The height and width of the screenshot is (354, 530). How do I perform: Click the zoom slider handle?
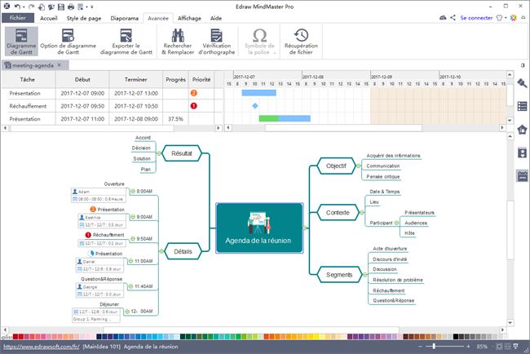(434, 346)
